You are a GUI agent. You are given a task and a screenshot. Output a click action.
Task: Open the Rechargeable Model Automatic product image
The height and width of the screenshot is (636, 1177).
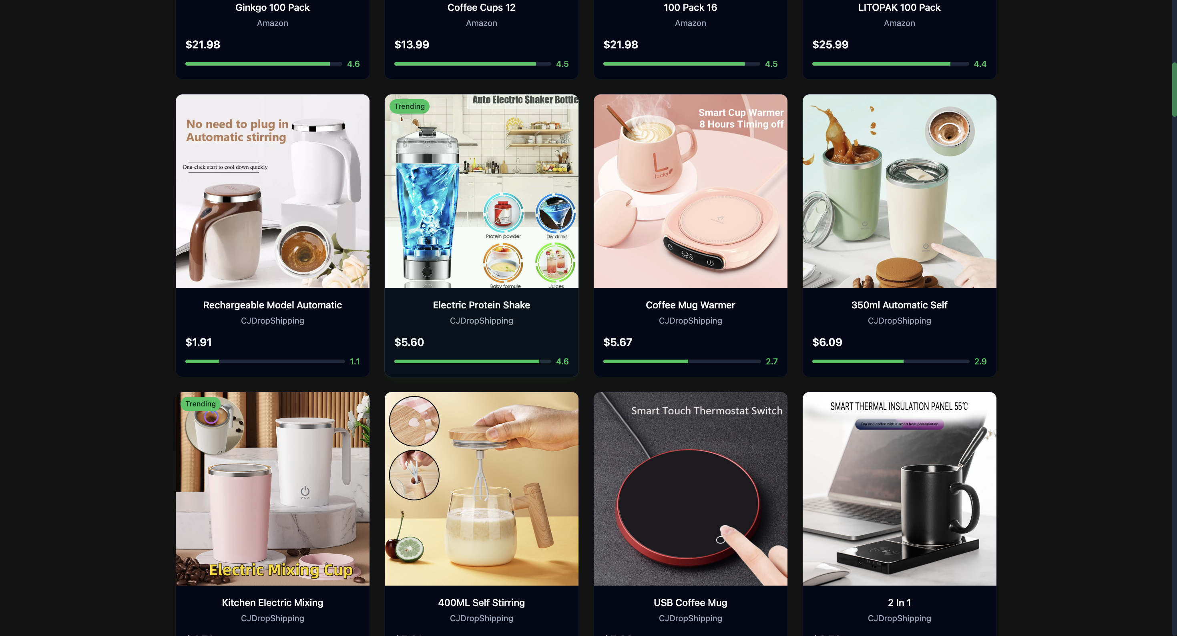point(272,191)
